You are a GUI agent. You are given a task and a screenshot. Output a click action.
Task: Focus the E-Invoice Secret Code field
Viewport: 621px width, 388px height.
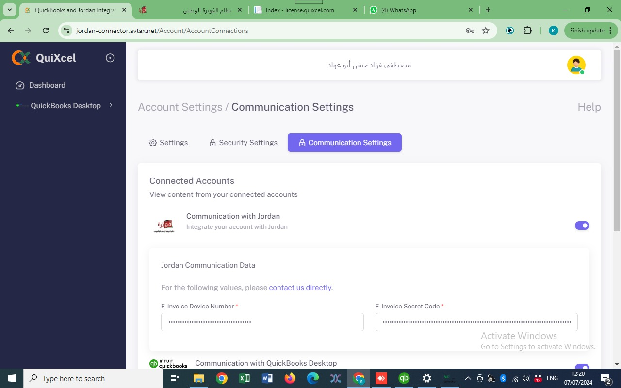click(476, 322)
